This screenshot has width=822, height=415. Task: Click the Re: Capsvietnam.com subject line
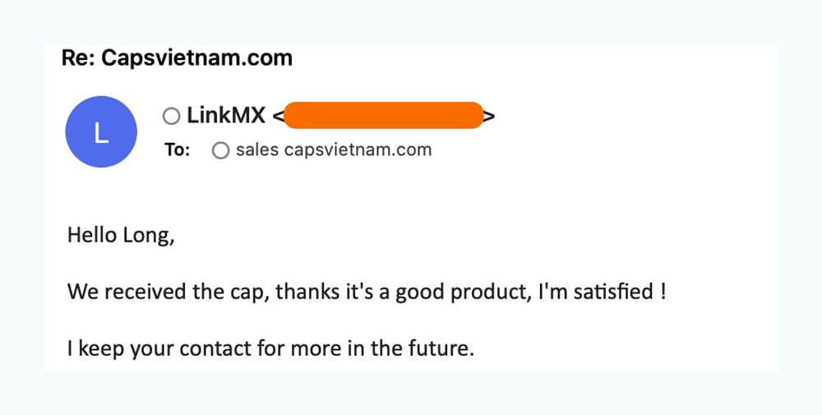click(x=178, y=58)
